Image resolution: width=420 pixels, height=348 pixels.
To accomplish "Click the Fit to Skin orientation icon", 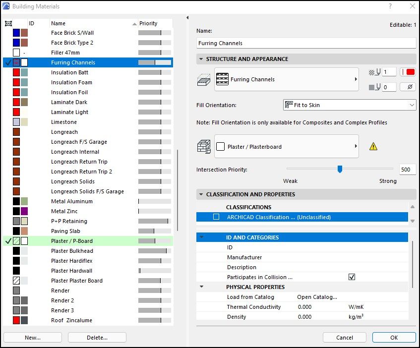I will [289, 105].
